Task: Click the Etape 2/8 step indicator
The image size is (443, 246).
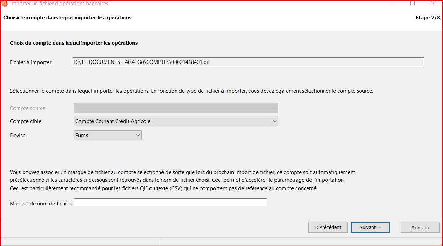Action: [428, 18]
